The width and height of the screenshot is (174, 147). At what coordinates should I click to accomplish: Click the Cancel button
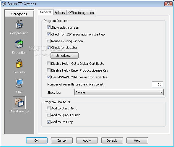pos(62,140)
